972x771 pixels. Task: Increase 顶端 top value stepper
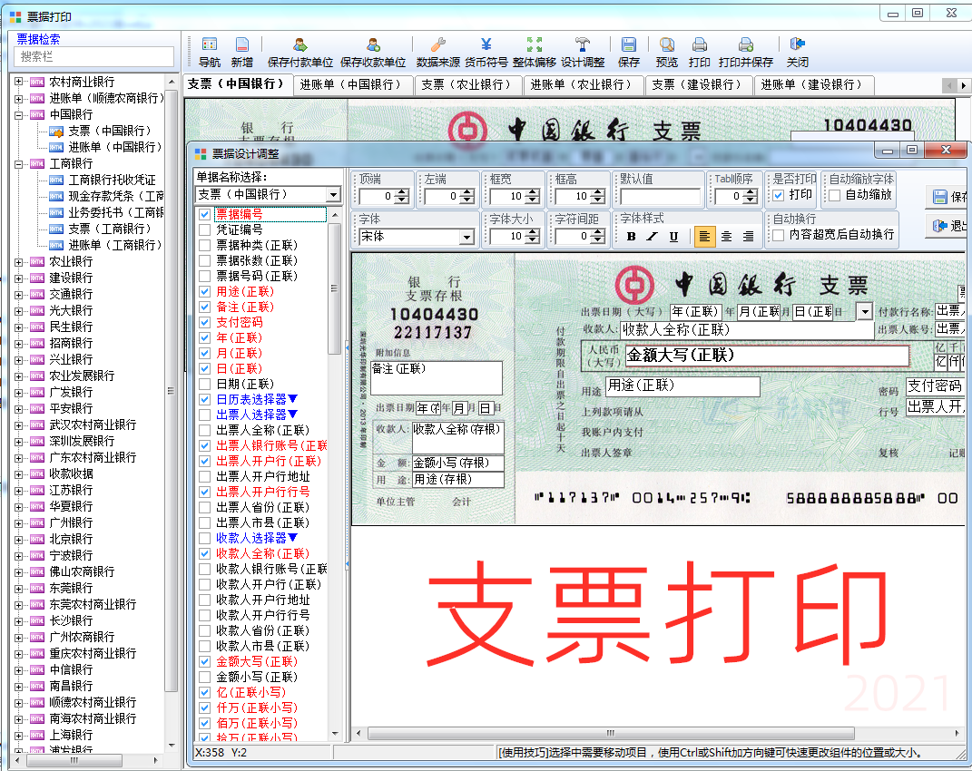coord(402,192)
